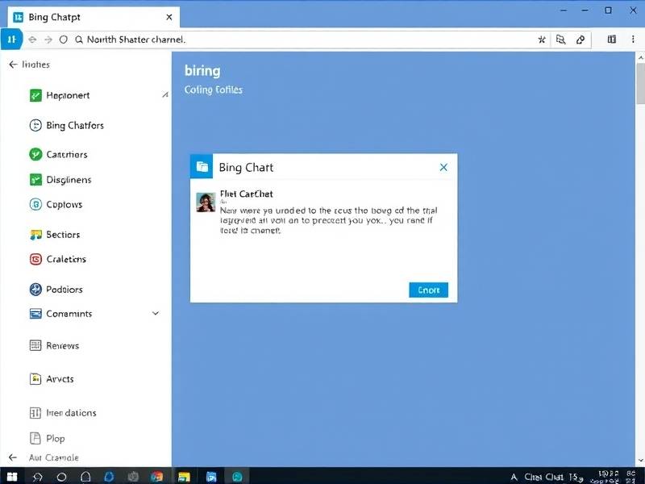
Task: Open the Windows Start menu
Action: (13, 476)
